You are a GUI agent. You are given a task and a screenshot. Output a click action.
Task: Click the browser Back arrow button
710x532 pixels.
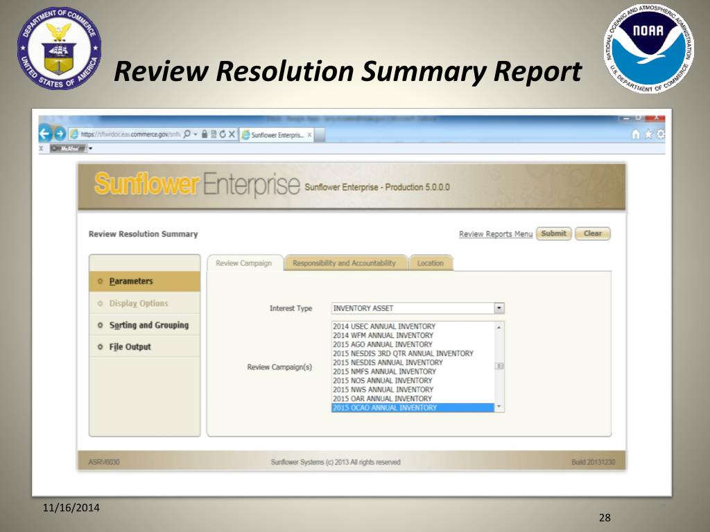pyautogui.click(x=44, y=134)
